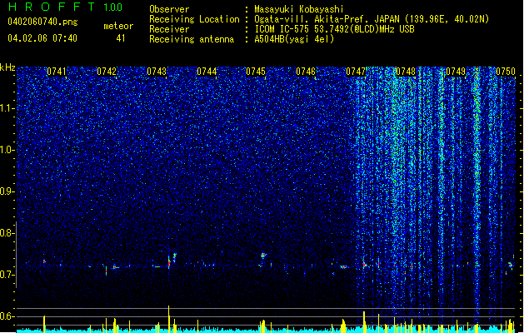Click the 0.6 frequency axis label
The image size is (524, 333).
click(7, 316)
